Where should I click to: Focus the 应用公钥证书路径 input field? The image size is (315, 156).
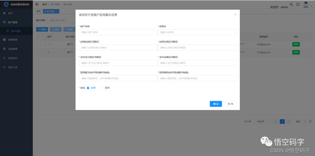point(197,48)
